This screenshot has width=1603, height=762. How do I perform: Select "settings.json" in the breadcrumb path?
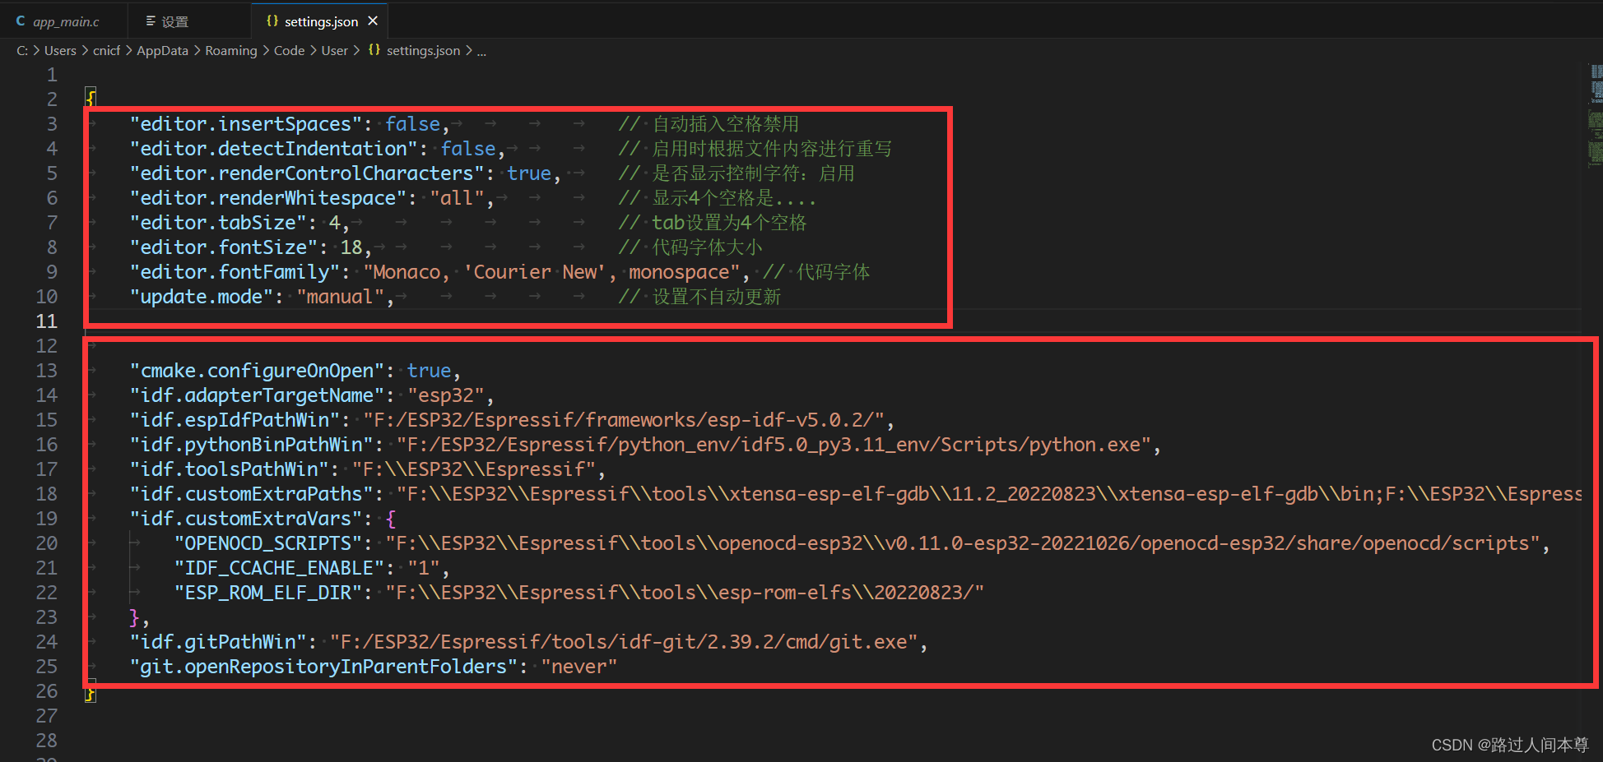coord(423,50)
